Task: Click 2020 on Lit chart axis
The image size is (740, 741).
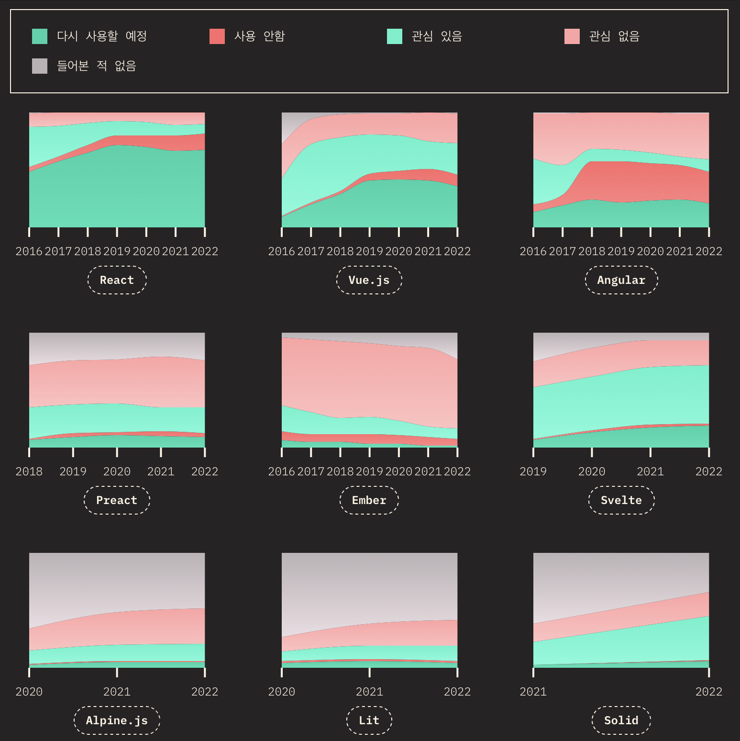Action: click(282, 692)
